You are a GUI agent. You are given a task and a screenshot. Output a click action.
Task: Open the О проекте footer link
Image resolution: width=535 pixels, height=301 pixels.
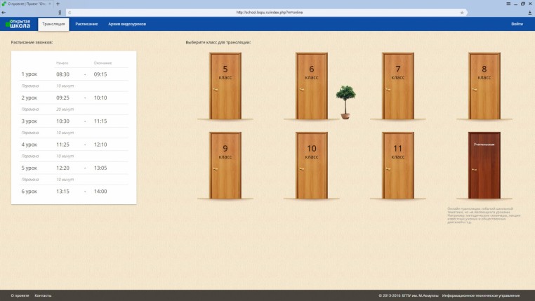pyautogui.click(x=20, y=295)
